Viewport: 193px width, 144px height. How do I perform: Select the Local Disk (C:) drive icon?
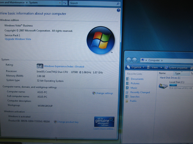[x=163, y=85]
